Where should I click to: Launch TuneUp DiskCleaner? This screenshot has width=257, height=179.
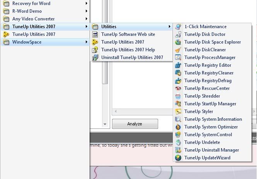pos(213,50)
